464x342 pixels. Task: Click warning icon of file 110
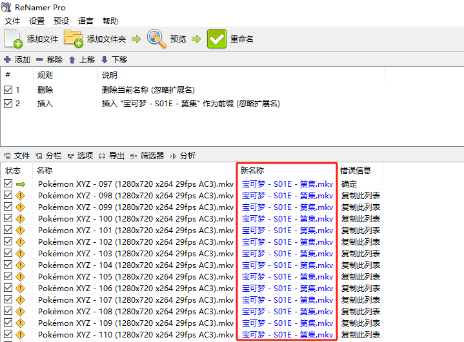(20, 335)
